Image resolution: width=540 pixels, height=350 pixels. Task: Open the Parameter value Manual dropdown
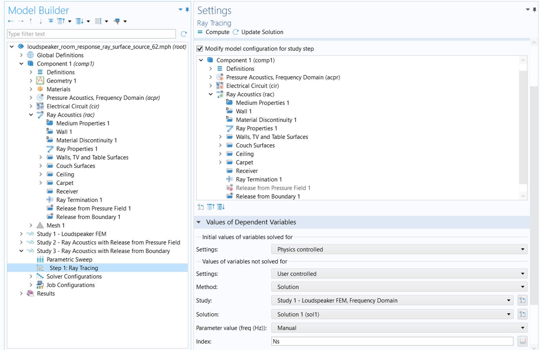coord(399,328)
